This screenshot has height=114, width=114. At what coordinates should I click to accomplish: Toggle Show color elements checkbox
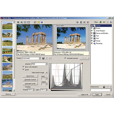tap(24, 67)
